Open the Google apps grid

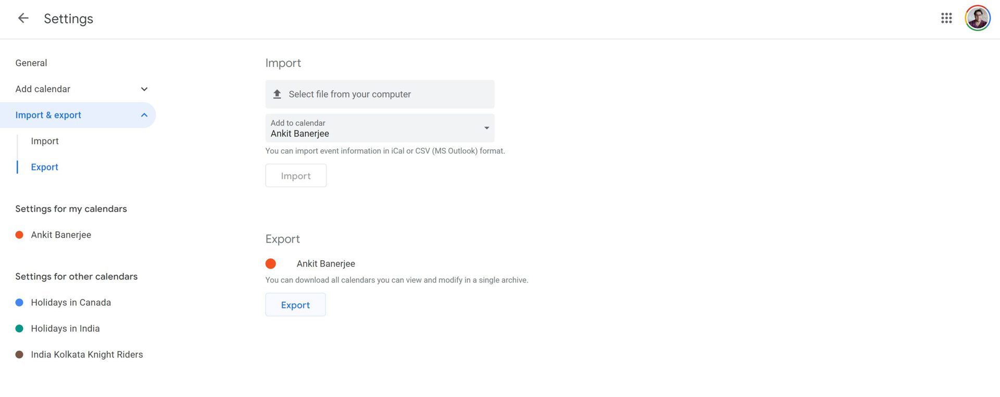pyautogui.click(x=946, y=19)
